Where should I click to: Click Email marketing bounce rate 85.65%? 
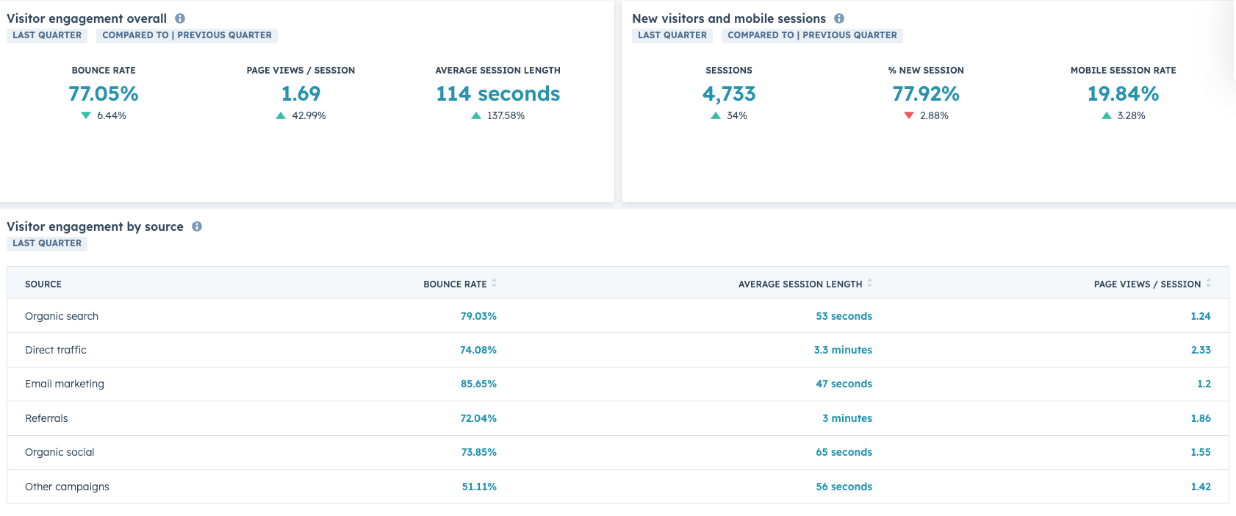(478, 384)
